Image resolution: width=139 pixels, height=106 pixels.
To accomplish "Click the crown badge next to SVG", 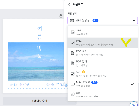I will click(x=83, y=72).
